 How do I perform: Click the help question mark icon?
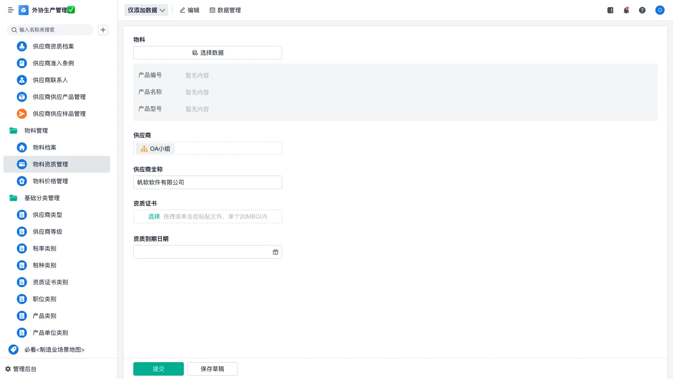642,10
